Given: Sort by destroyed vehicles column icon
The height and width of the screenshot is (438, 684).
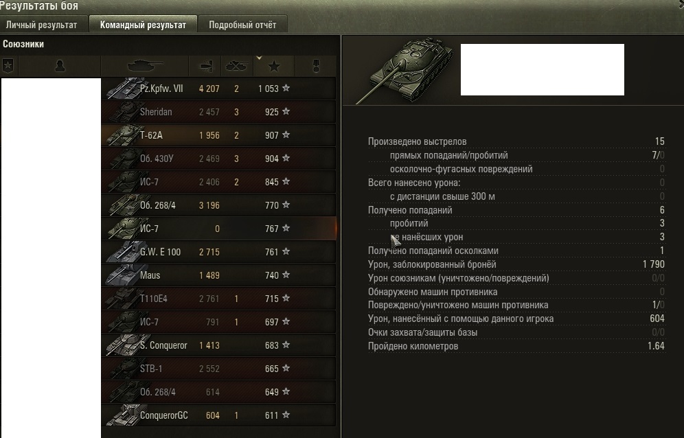Looking at the screenshot, I should click(236, 67).
